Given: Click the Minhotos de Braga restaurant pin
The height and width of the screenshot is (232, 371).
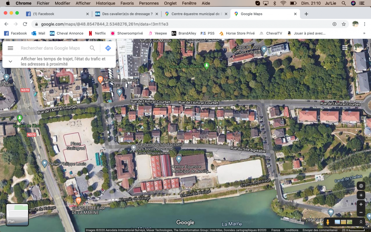Looking at the screenshot, I should point(100,80).
